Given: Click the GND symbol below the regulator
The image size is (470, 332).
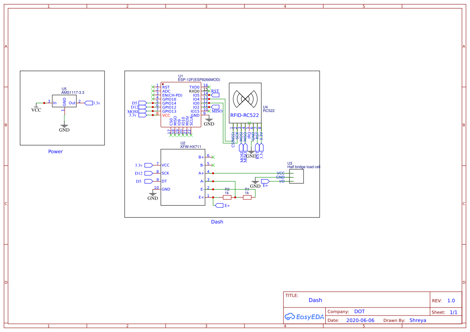Looking at the screenshot, I should (64, 124).
